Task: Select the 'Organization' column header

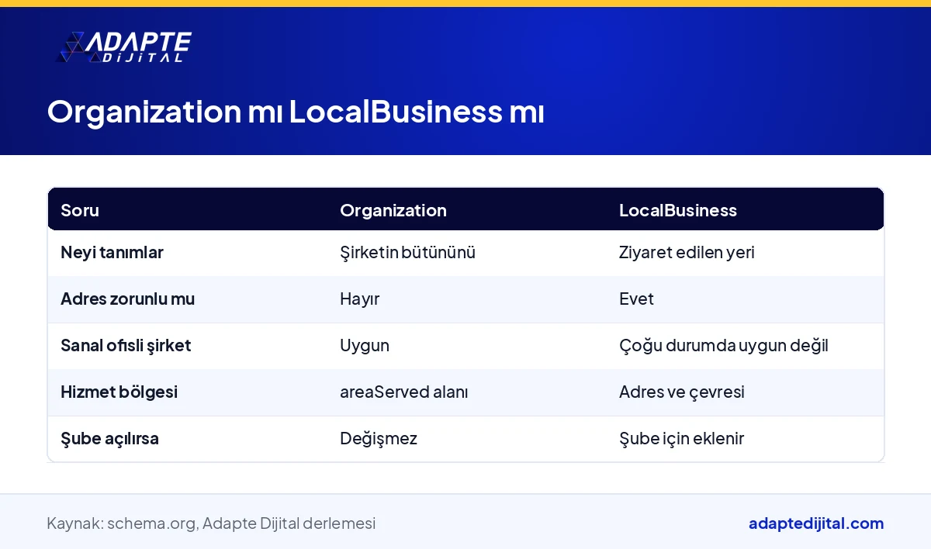Action: pyautogui.click(x=393, y=210)
